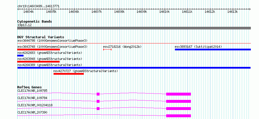Click the long blue nsv4264389 bar

pyautogui.click(x=134, y=68)
